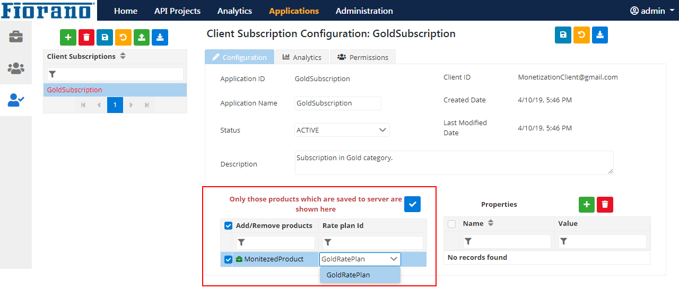
Task: Click the green add property button
Action: click(x=586, y=204)
